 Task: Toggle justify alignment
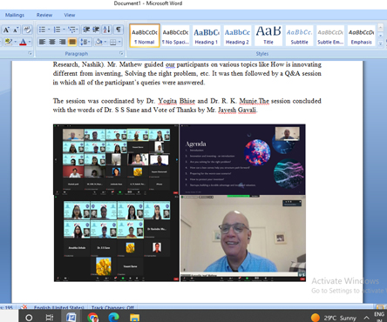[x=72, y=42]
